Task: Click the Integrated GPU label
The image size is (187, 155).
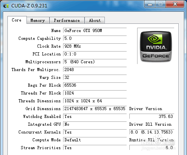Action: (44, 125)
